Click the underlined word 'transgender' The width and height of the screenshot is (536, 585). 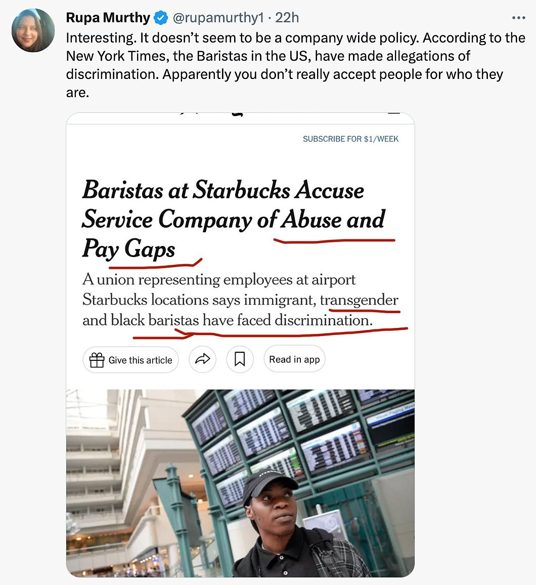click(359, 300)
